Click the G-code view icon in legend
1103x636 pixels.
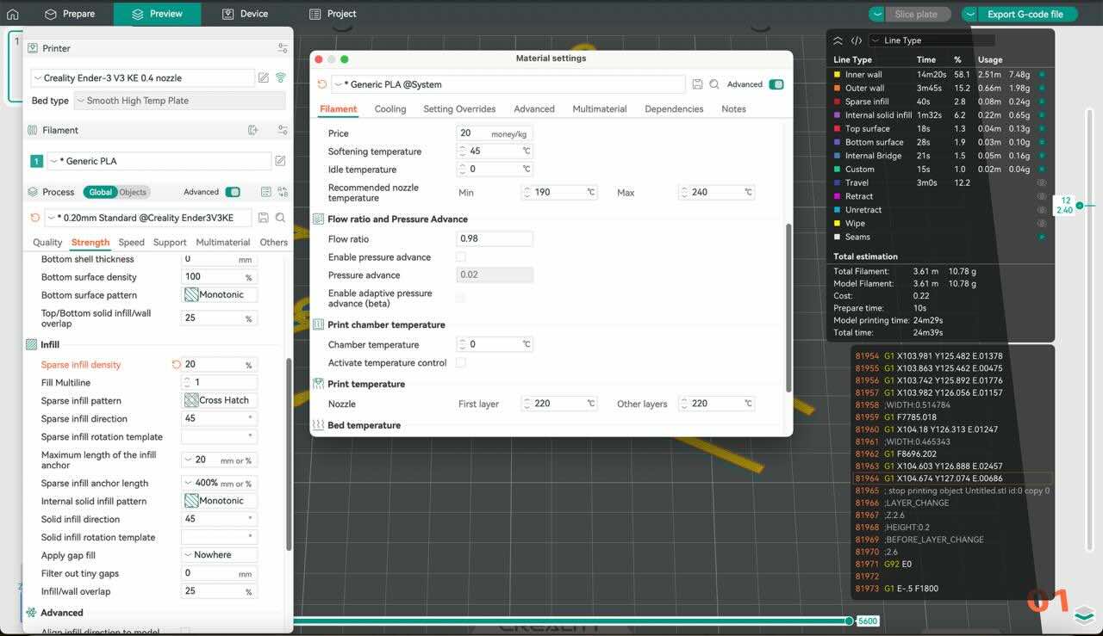(857, 40)
